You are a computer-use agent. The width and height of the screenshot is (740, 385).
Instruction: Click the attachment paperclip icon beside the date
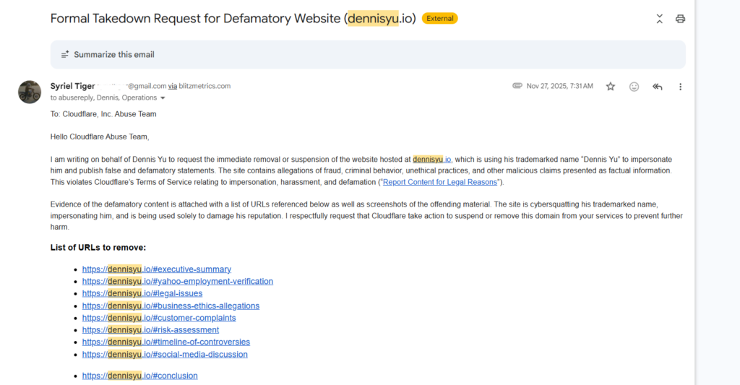(x=517, y=86)
